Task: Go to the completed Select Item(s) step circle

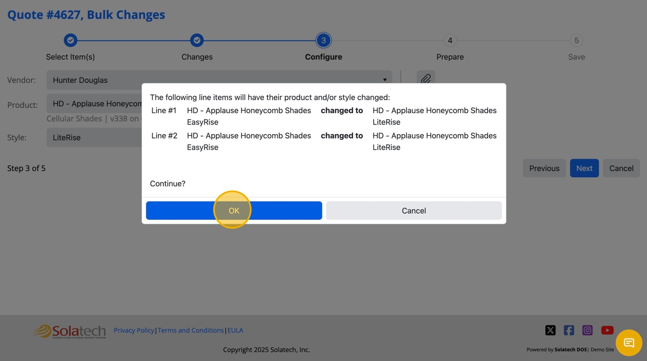Action: pyautogui.click(x=70, y=40)
